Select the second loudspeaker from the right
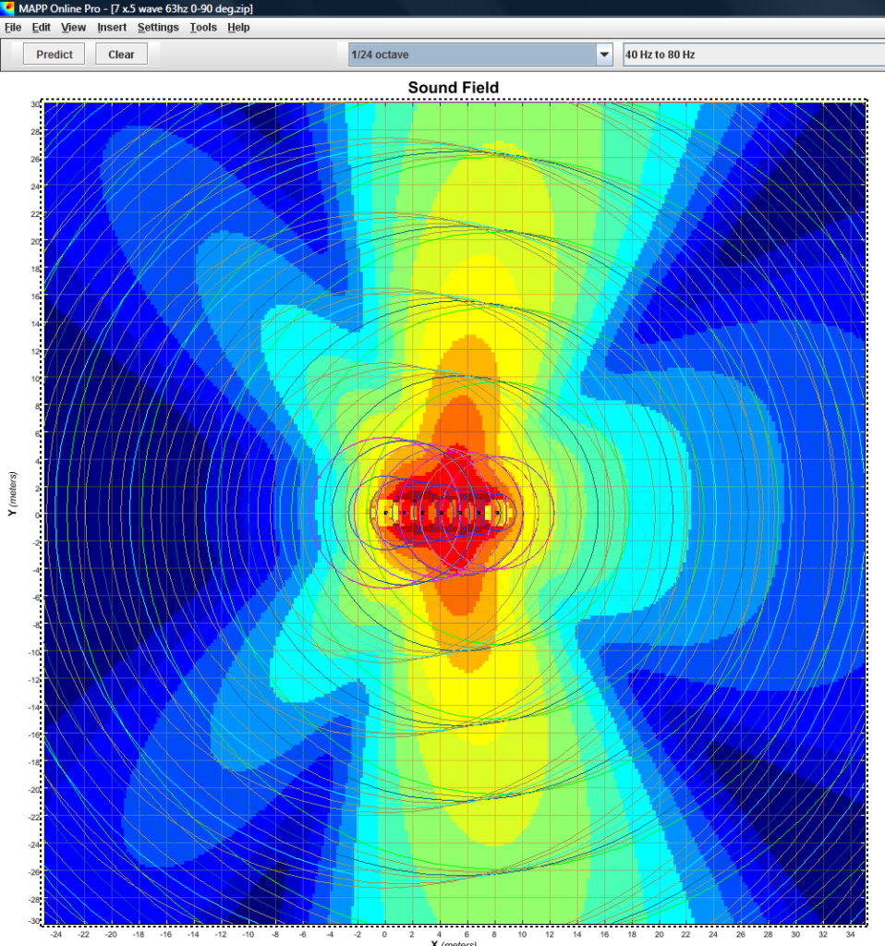 point(479,513)
